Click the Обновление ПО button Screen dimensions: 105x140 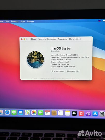(x=73, y=71)
